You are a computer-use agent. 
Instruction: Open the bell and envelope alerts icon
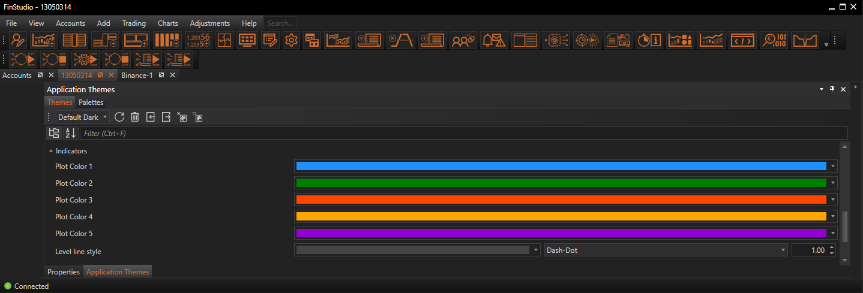click(494, 40)
